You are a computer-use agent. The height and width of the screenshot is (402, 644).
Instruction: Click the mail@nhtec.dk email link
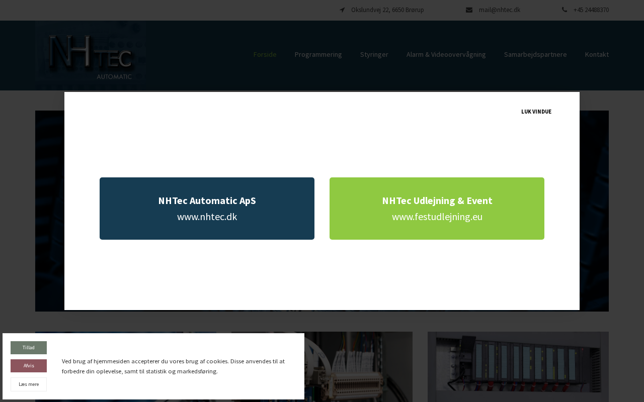(x=500, y=10)
